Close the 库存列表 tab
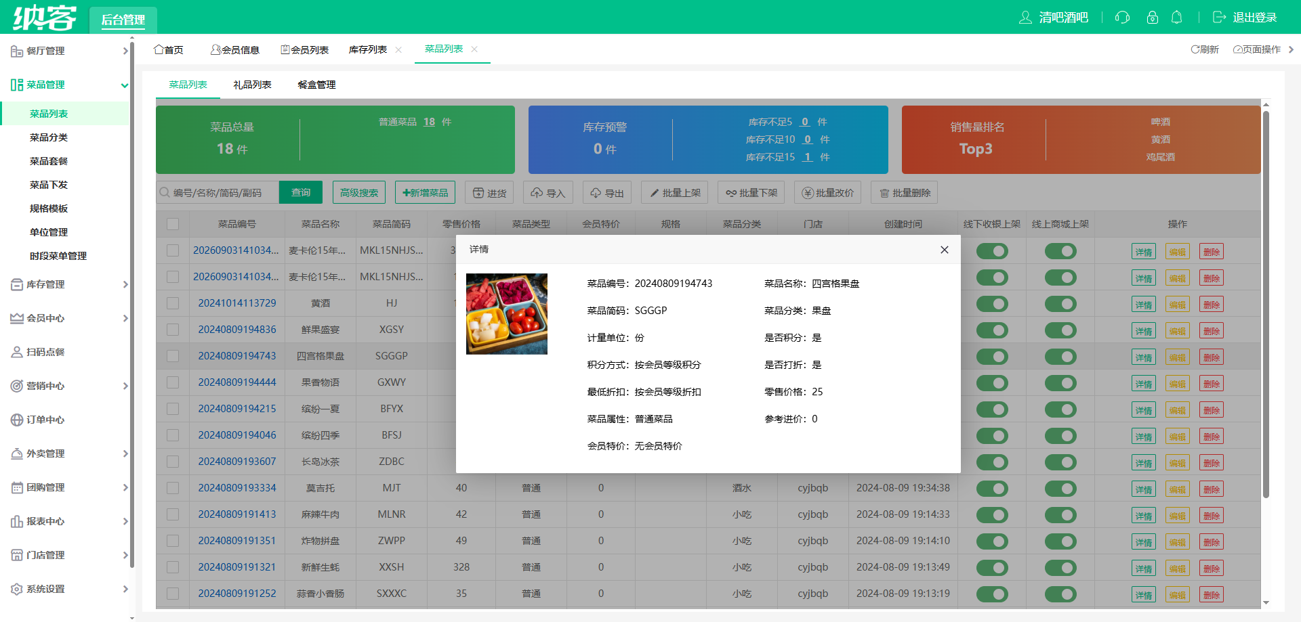This screenshot has width=1301, height=622. 398,50
